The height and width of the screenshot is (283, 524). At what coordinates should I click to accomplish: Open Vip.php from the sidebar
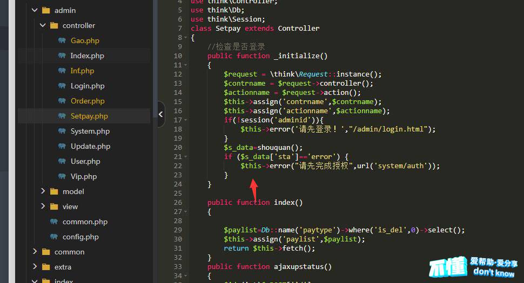[x=83, y=176]
